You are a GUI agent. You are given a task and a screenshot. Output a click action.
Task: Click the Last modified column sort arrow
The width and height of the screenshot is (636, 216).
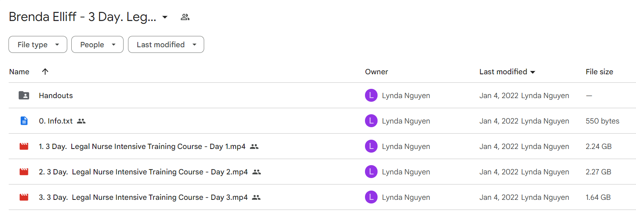533,72
